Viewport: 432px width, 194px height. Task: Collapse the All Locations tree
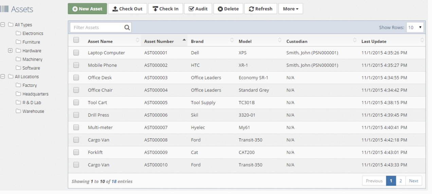[3, 77]
